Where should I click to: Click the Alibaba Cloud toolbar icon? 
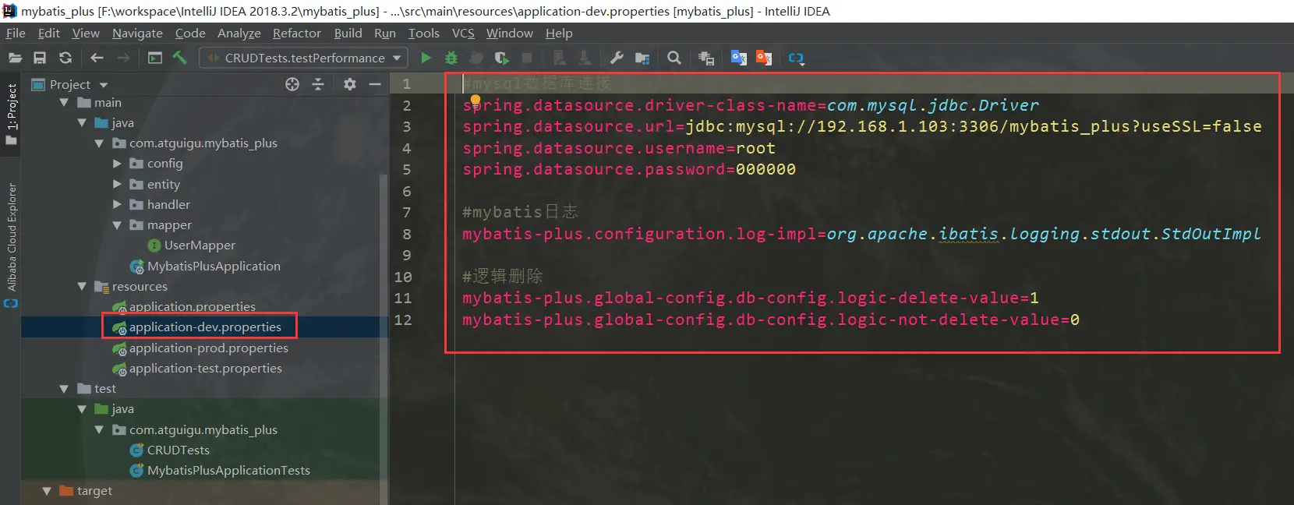(x=796, y=58)
